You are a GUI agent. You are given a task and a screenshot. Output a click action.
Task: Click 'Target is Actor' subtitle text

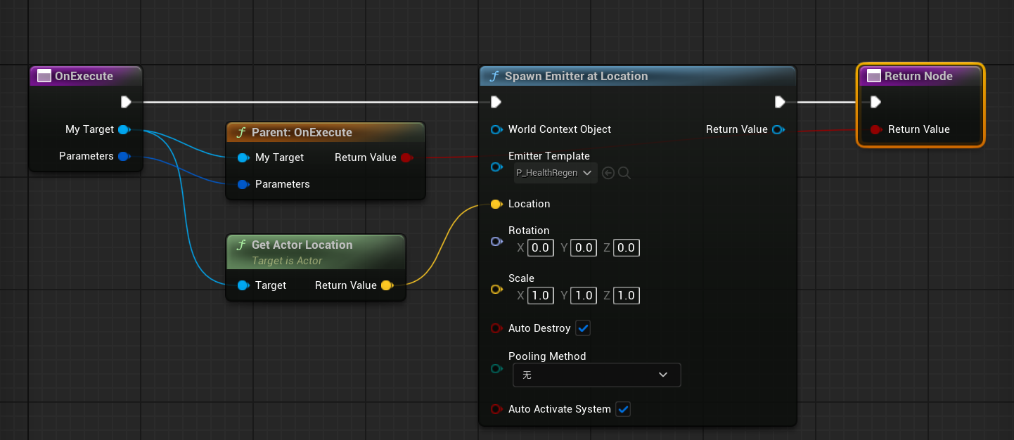point(287,261)
